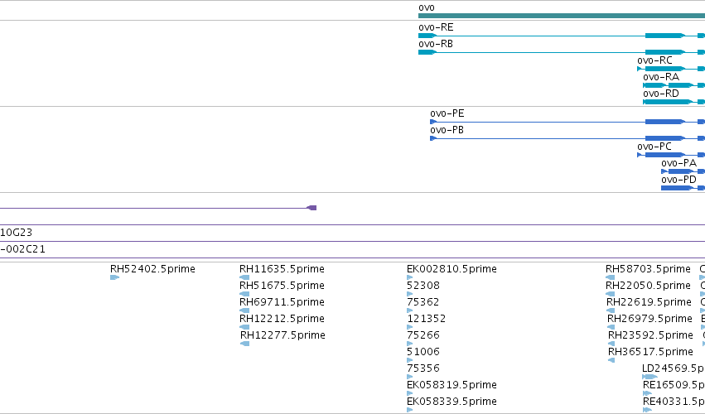Click the RH52402.5prime arrow glyph
The image size is (705, 414).
click(114, 277)
